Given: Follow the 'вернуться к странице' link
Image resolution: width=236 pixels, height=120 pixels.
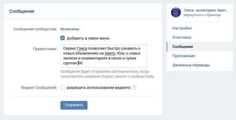Looking at the screenshot, I should 202,15.
